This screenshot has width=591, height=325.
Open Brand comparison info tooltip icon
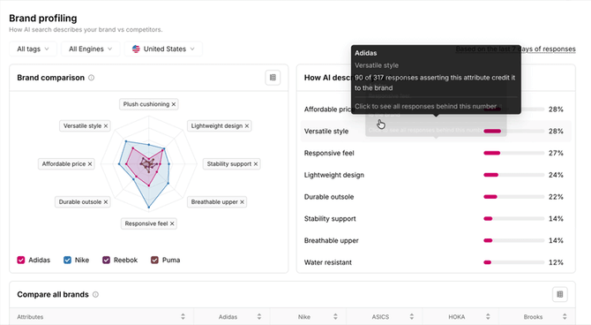pos(91,78)
